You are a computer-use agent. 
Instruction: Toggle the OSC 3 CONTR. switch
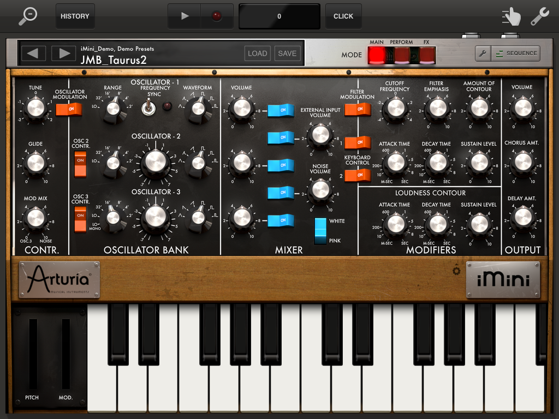(x=80, y=219)
